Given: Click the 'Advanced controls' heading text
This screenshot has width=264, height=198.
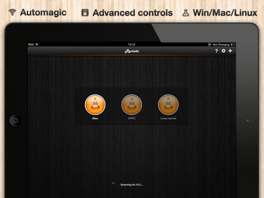Looking at the screenshot, I should point(133,13).
